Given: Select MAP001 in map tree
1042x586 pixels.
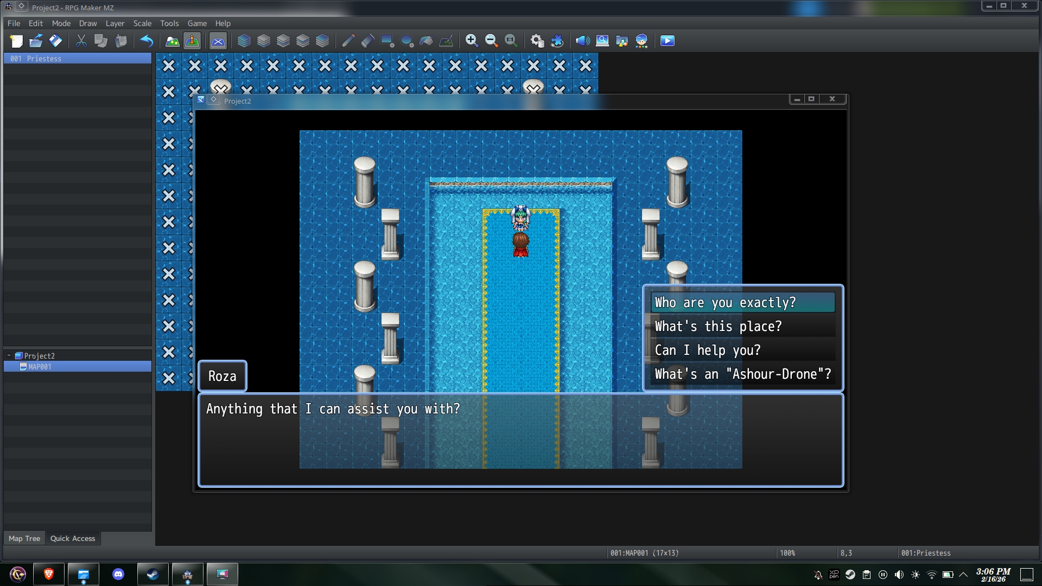Looking at the screenshot, I should tap(40, 367).
